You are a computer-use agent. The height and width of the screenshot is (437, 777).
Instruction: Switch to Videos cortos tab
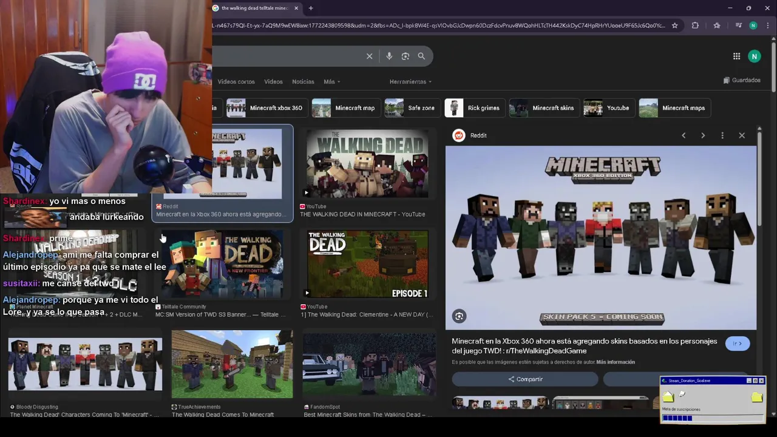(x=236, y=81)
